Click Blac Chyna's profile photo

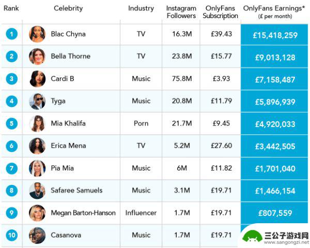click(x=37, y=34)
